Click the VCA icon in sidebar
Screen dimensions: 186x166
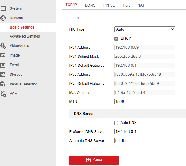3,94
